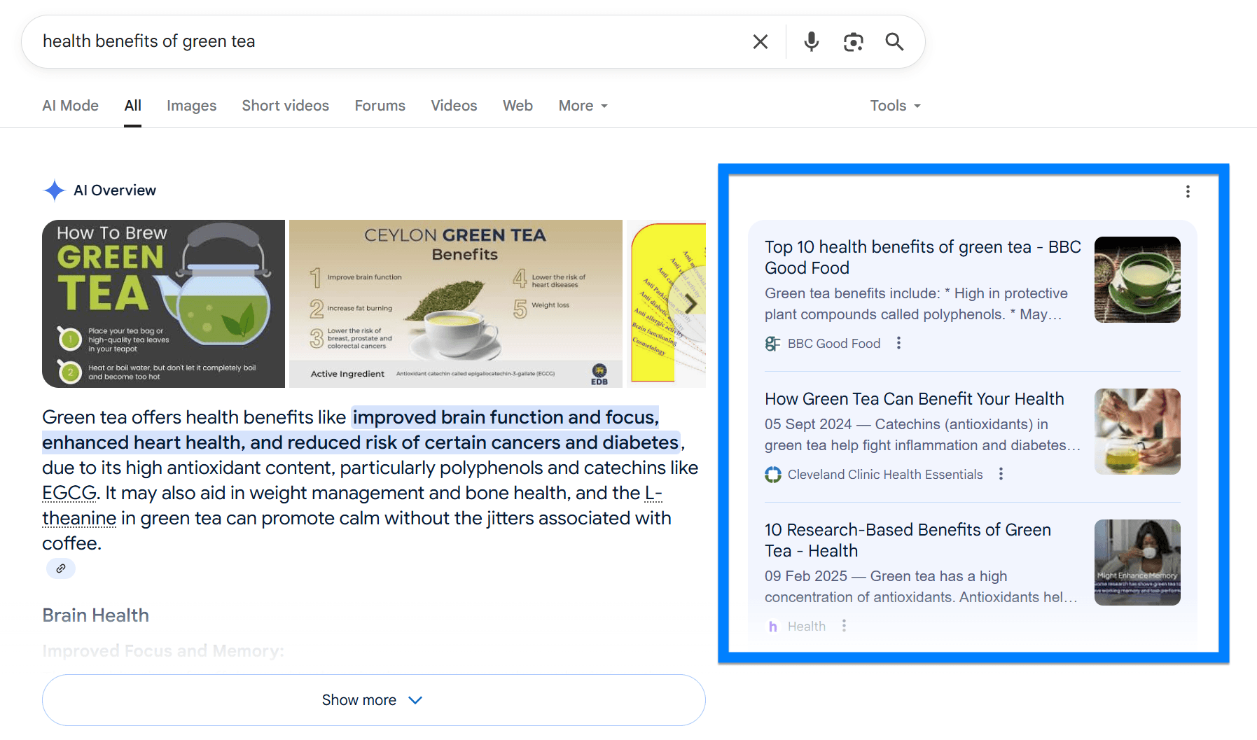This screenshot has height=740, width=1257.
Task: Open the L-theanine underlined term
Action: [x=79, y=518]
